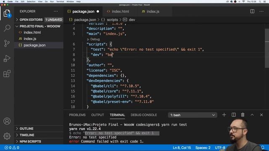Screen dimensions: 269x151
Task: Open the Manage gear icon
Action: 7,136
